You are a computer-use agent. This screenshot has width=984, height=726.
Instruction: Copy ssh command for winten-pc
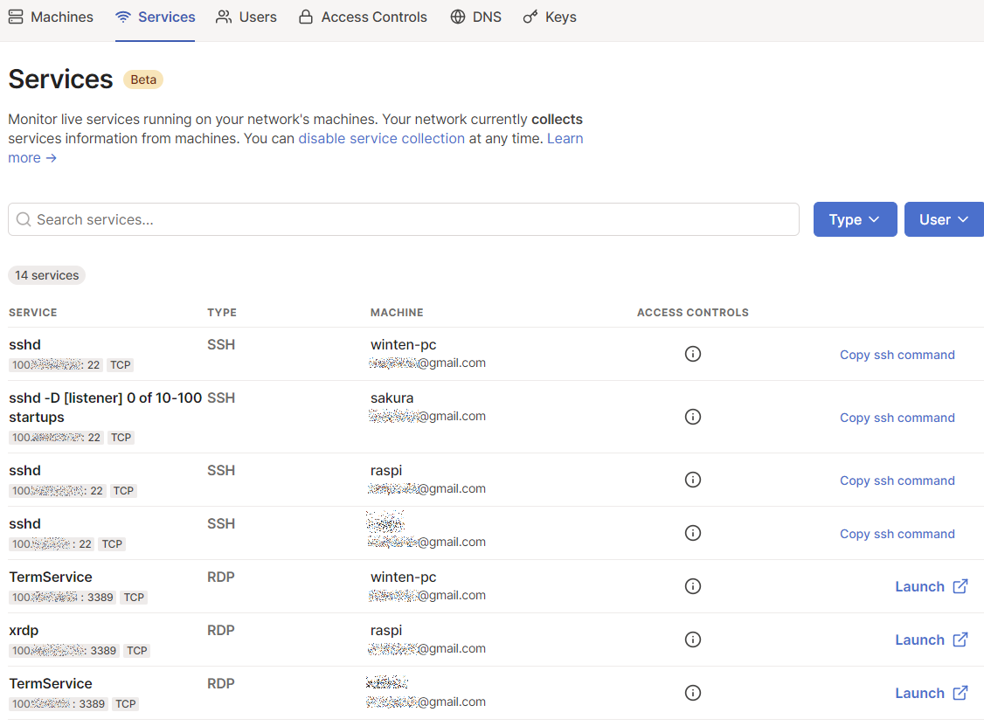[897, 355]
